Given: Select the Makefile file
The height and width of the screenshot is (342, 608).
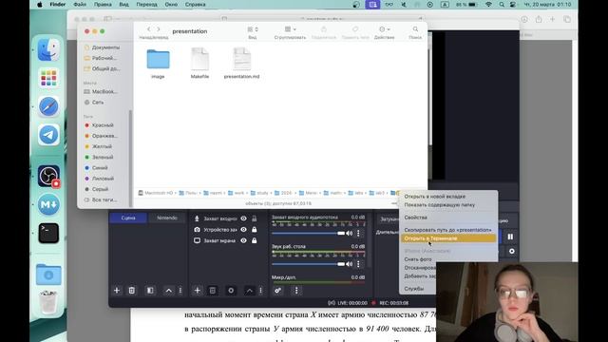Looking at the screenshot, I should click(199, 64).
